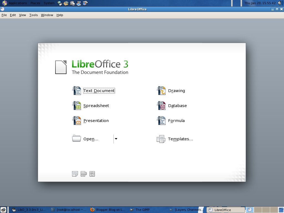Image resolution: width=284 pixels, height=213 pixels.
Task: Click the show desktop button
Action: click(3, 210)
